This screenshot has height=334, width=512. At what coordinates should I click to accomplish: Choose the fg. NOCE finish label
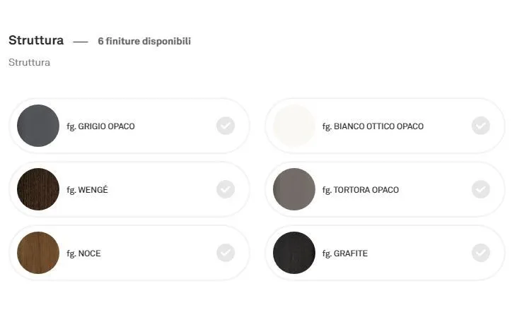point(83,254)
